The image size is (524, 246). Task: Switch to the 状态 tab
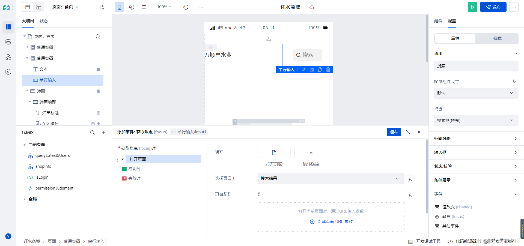44,21
